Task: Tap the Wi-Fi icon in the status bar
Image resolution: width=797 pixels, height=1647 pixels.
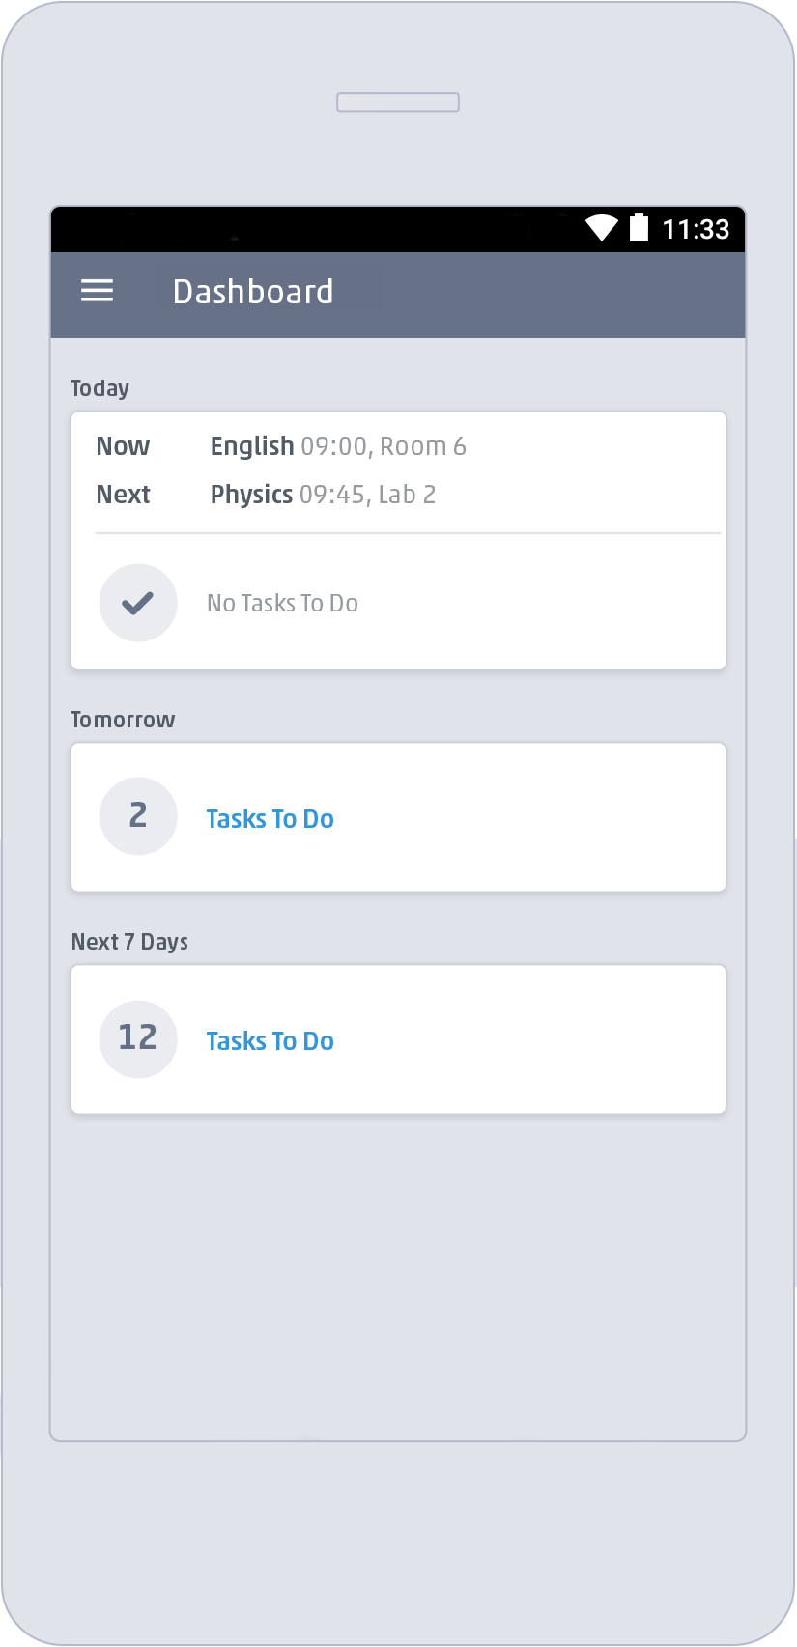Action: (x=601, y=228)
